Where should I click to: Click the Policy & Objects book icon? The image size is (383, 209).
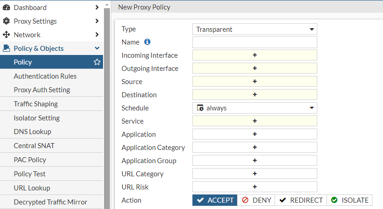[x=6, y=49]
